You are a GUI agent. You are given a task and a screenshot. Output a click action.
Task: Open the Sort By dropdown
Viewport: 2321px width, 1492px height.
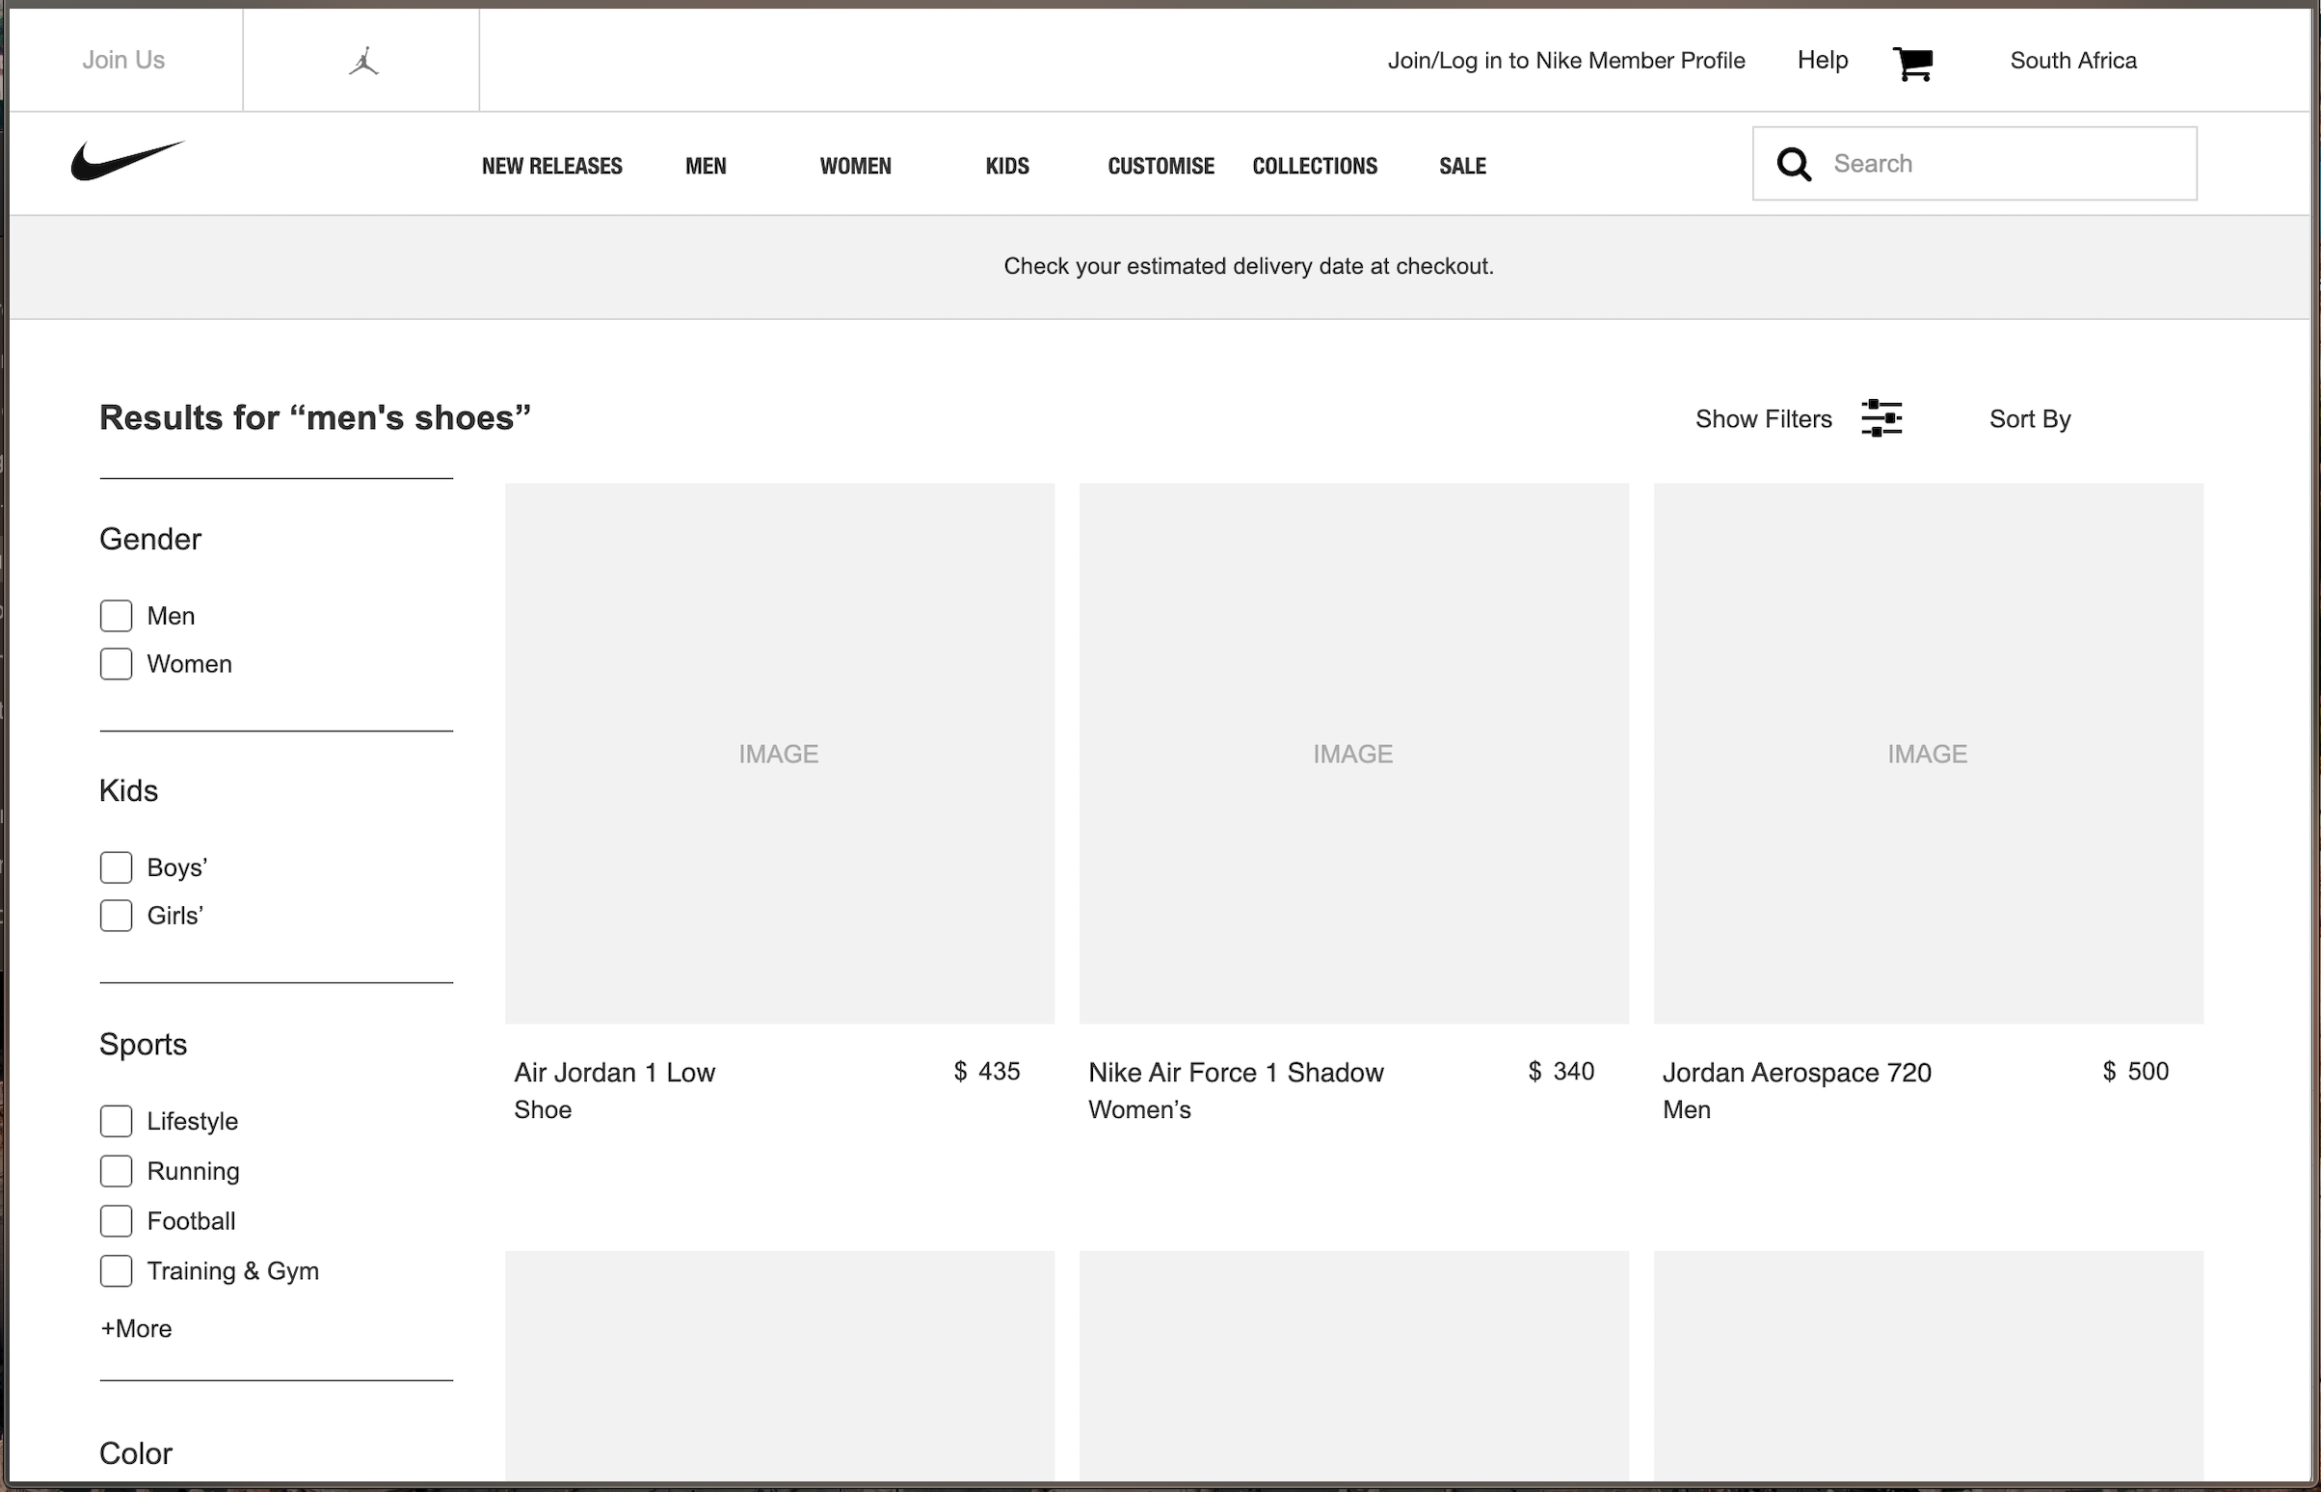(x=2030, y=419)
